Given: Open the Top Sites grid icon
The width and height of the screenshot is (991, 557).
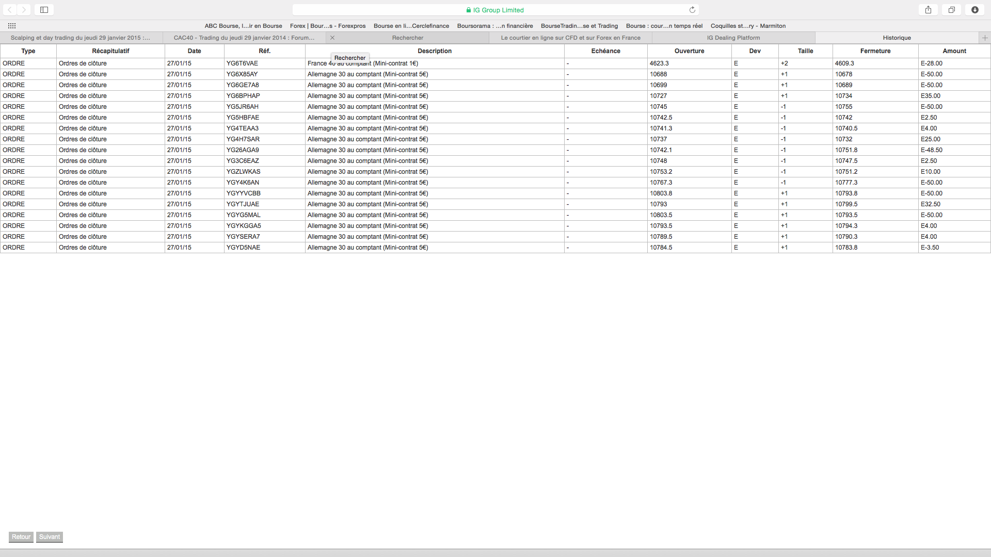Looking at the screenshot, I should [x=12, y=26].
